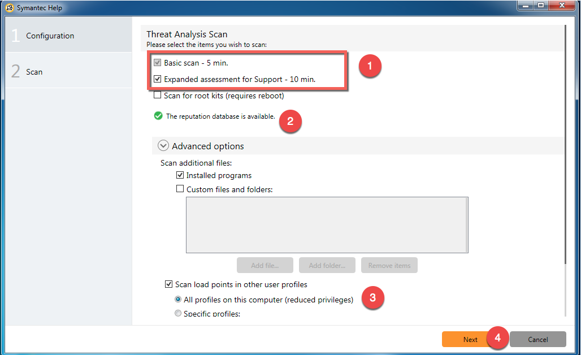Collapse the Advanced options chevron
The image size is (581, 355).
point(163,146)
